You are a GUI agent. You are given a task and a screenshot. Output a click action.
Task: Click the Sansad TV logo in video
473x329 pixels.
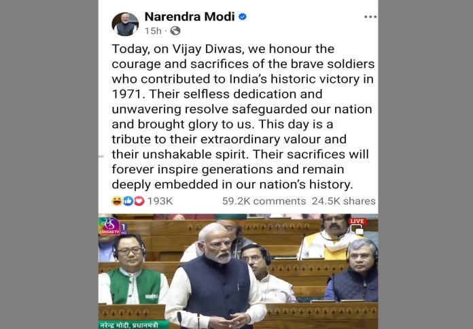click(x=109, y=226)
